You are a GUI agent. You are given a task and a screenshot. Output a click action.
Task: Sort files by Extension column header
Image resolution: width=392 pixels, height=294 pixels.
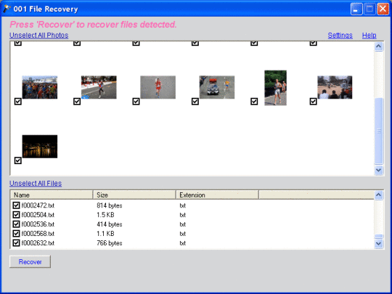tap(217, 195)
